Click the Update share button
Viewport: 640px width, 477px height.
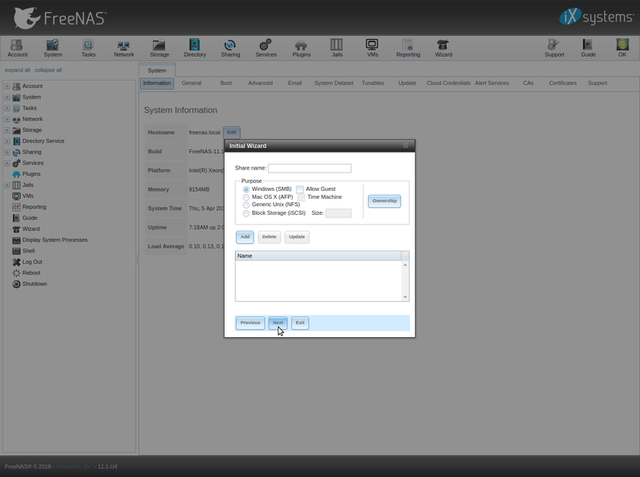coord(297,237)
